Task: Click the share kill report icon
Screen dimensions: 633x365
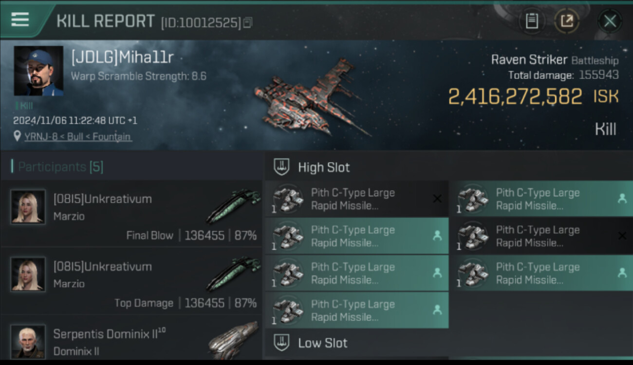Action: tap(567, 21)
